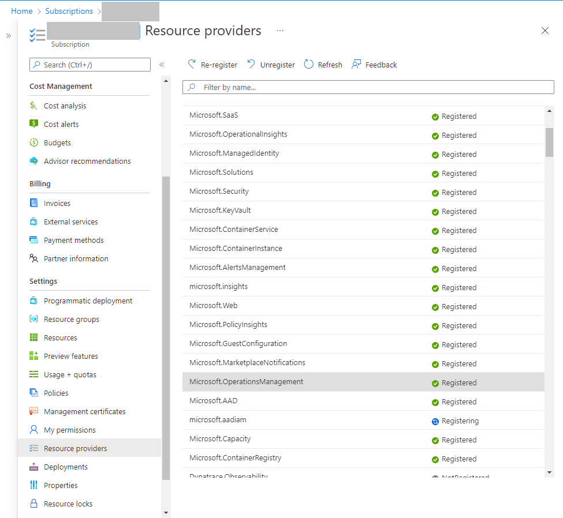The width and height of the screenshot is (563, 518).
Task: Open Usage + quotas sidebar item
Action: pos(70,374)
